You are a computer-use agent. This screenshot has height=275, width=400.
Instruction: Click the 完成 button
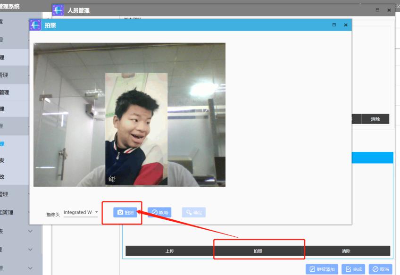pyautogui.click(x=353, y=269)
